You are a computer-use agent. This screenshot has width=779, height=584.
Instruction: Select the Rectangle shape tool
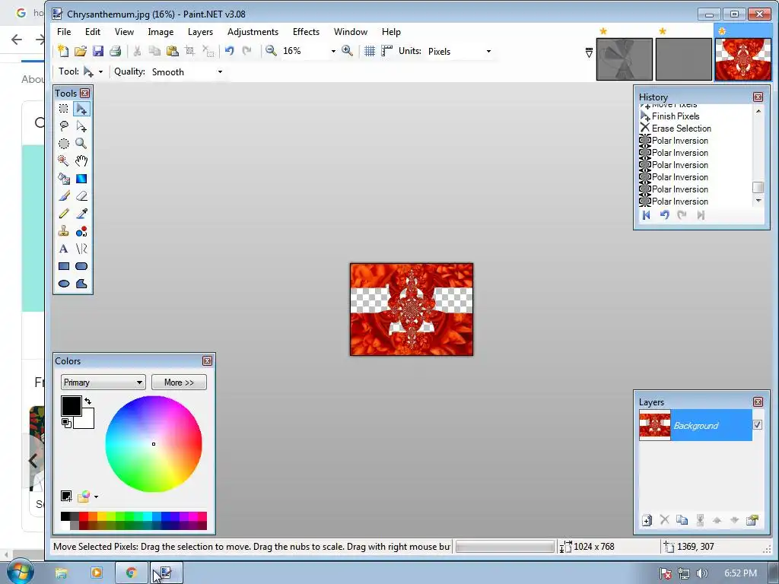64,266
